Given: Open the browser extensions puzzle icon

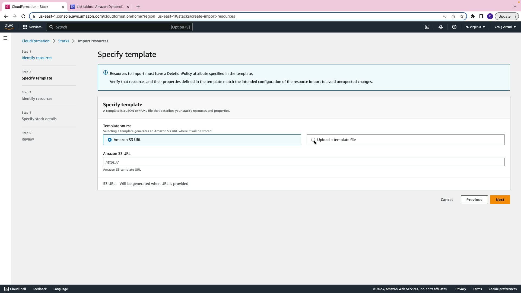Looking at the screenshot, I should (x=472, y=16).
